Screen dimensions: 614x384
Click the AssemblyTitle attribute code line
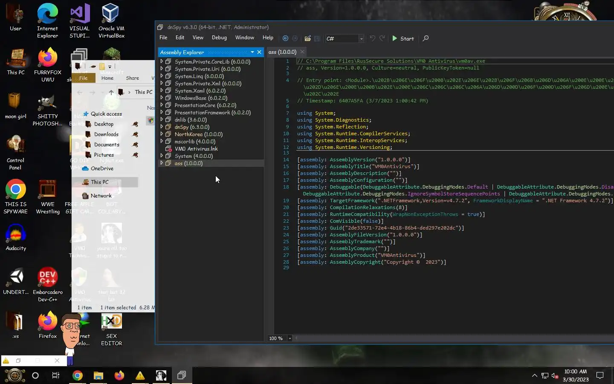[358, 166]
